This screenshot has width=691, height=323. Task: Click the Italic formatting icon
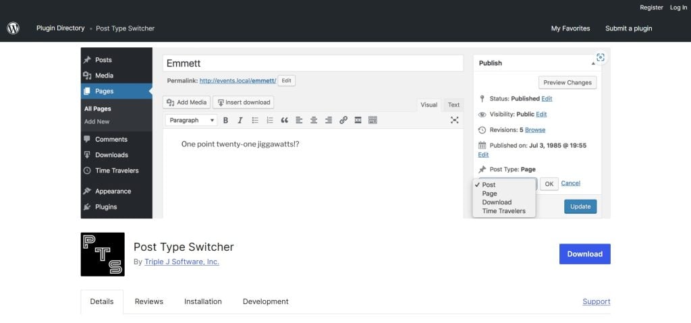click(240, 120)
